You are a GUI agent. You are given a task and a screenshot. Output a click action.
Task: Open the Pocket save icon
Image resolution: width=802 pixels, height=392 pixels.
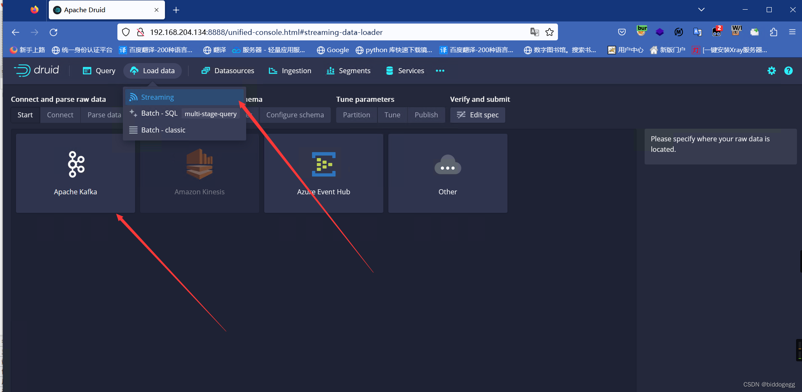(x=622, y=32)
